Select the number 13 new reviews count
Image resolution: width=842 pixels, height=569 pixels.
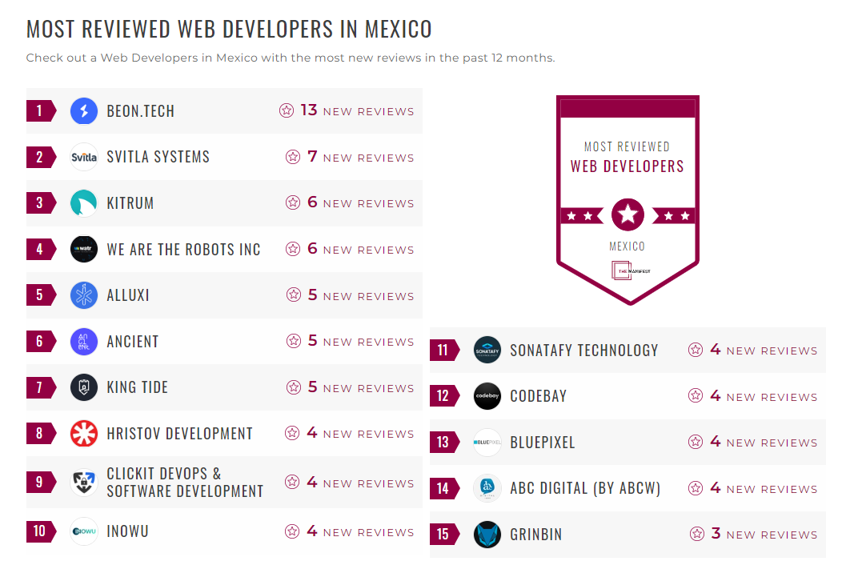click(x=308, y=110)
